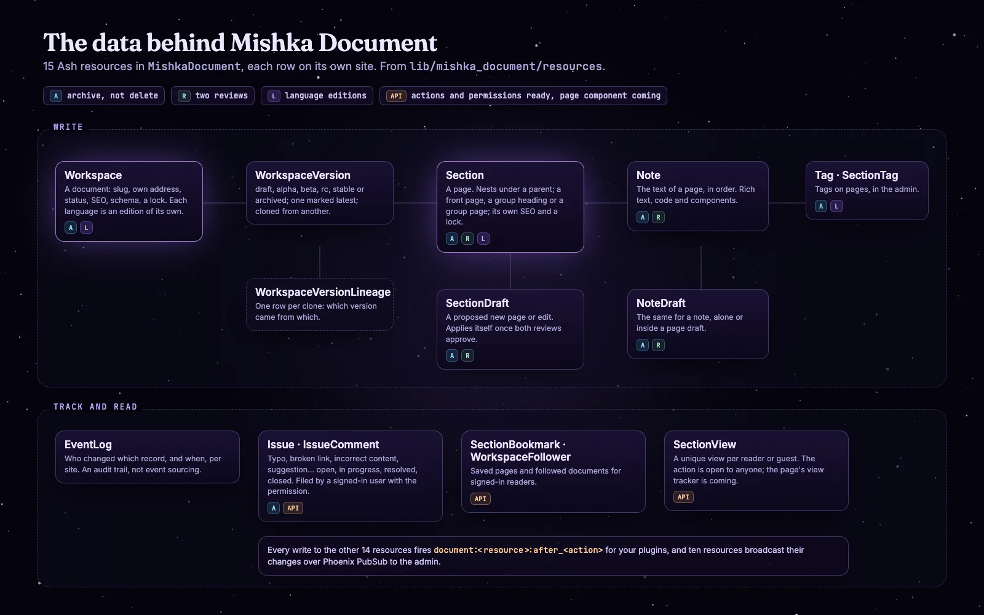
Task: Open the Workspace card title
Action: click(93, 175)
